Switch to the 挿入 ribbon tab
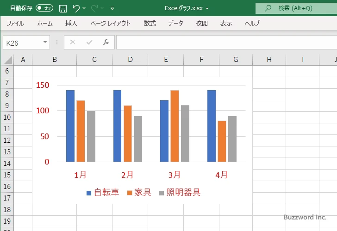 click(71, 23)
